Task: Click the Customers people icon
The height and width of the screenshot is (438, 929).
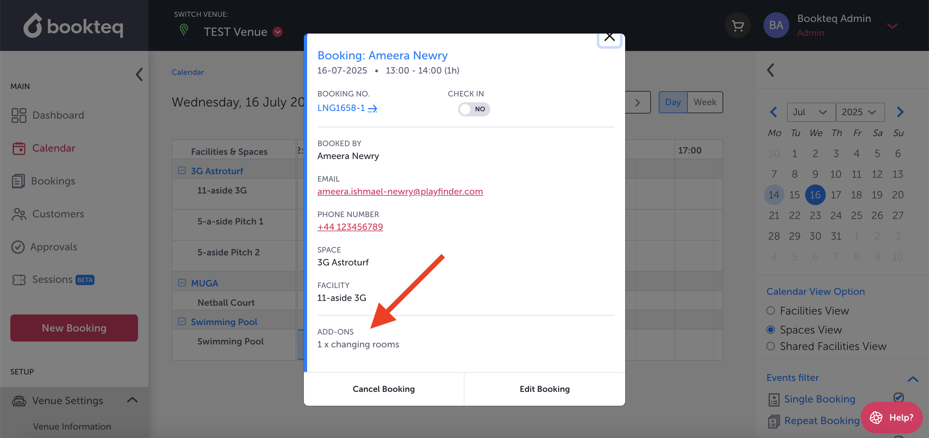Action: (19, 214)
